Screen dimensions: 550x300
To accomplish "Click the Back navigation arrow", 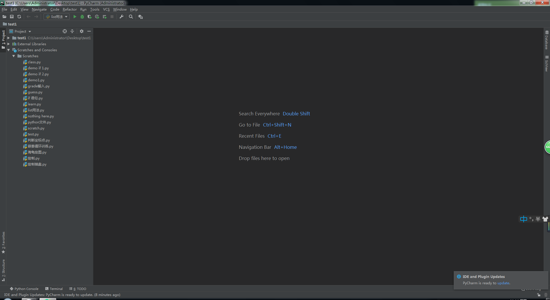I will click(x=29, y=17).
